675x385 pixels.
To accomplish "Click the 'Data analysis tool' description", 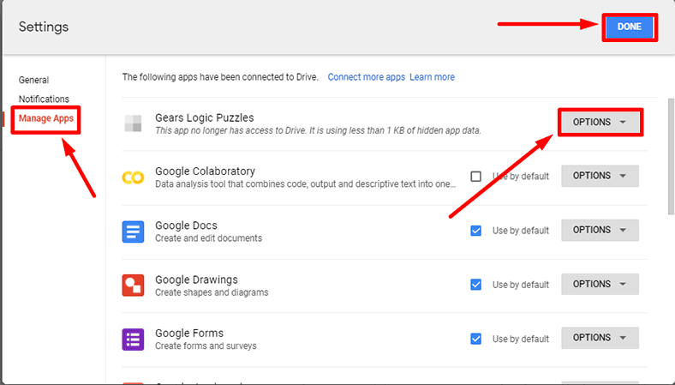I will pos(306,184).
